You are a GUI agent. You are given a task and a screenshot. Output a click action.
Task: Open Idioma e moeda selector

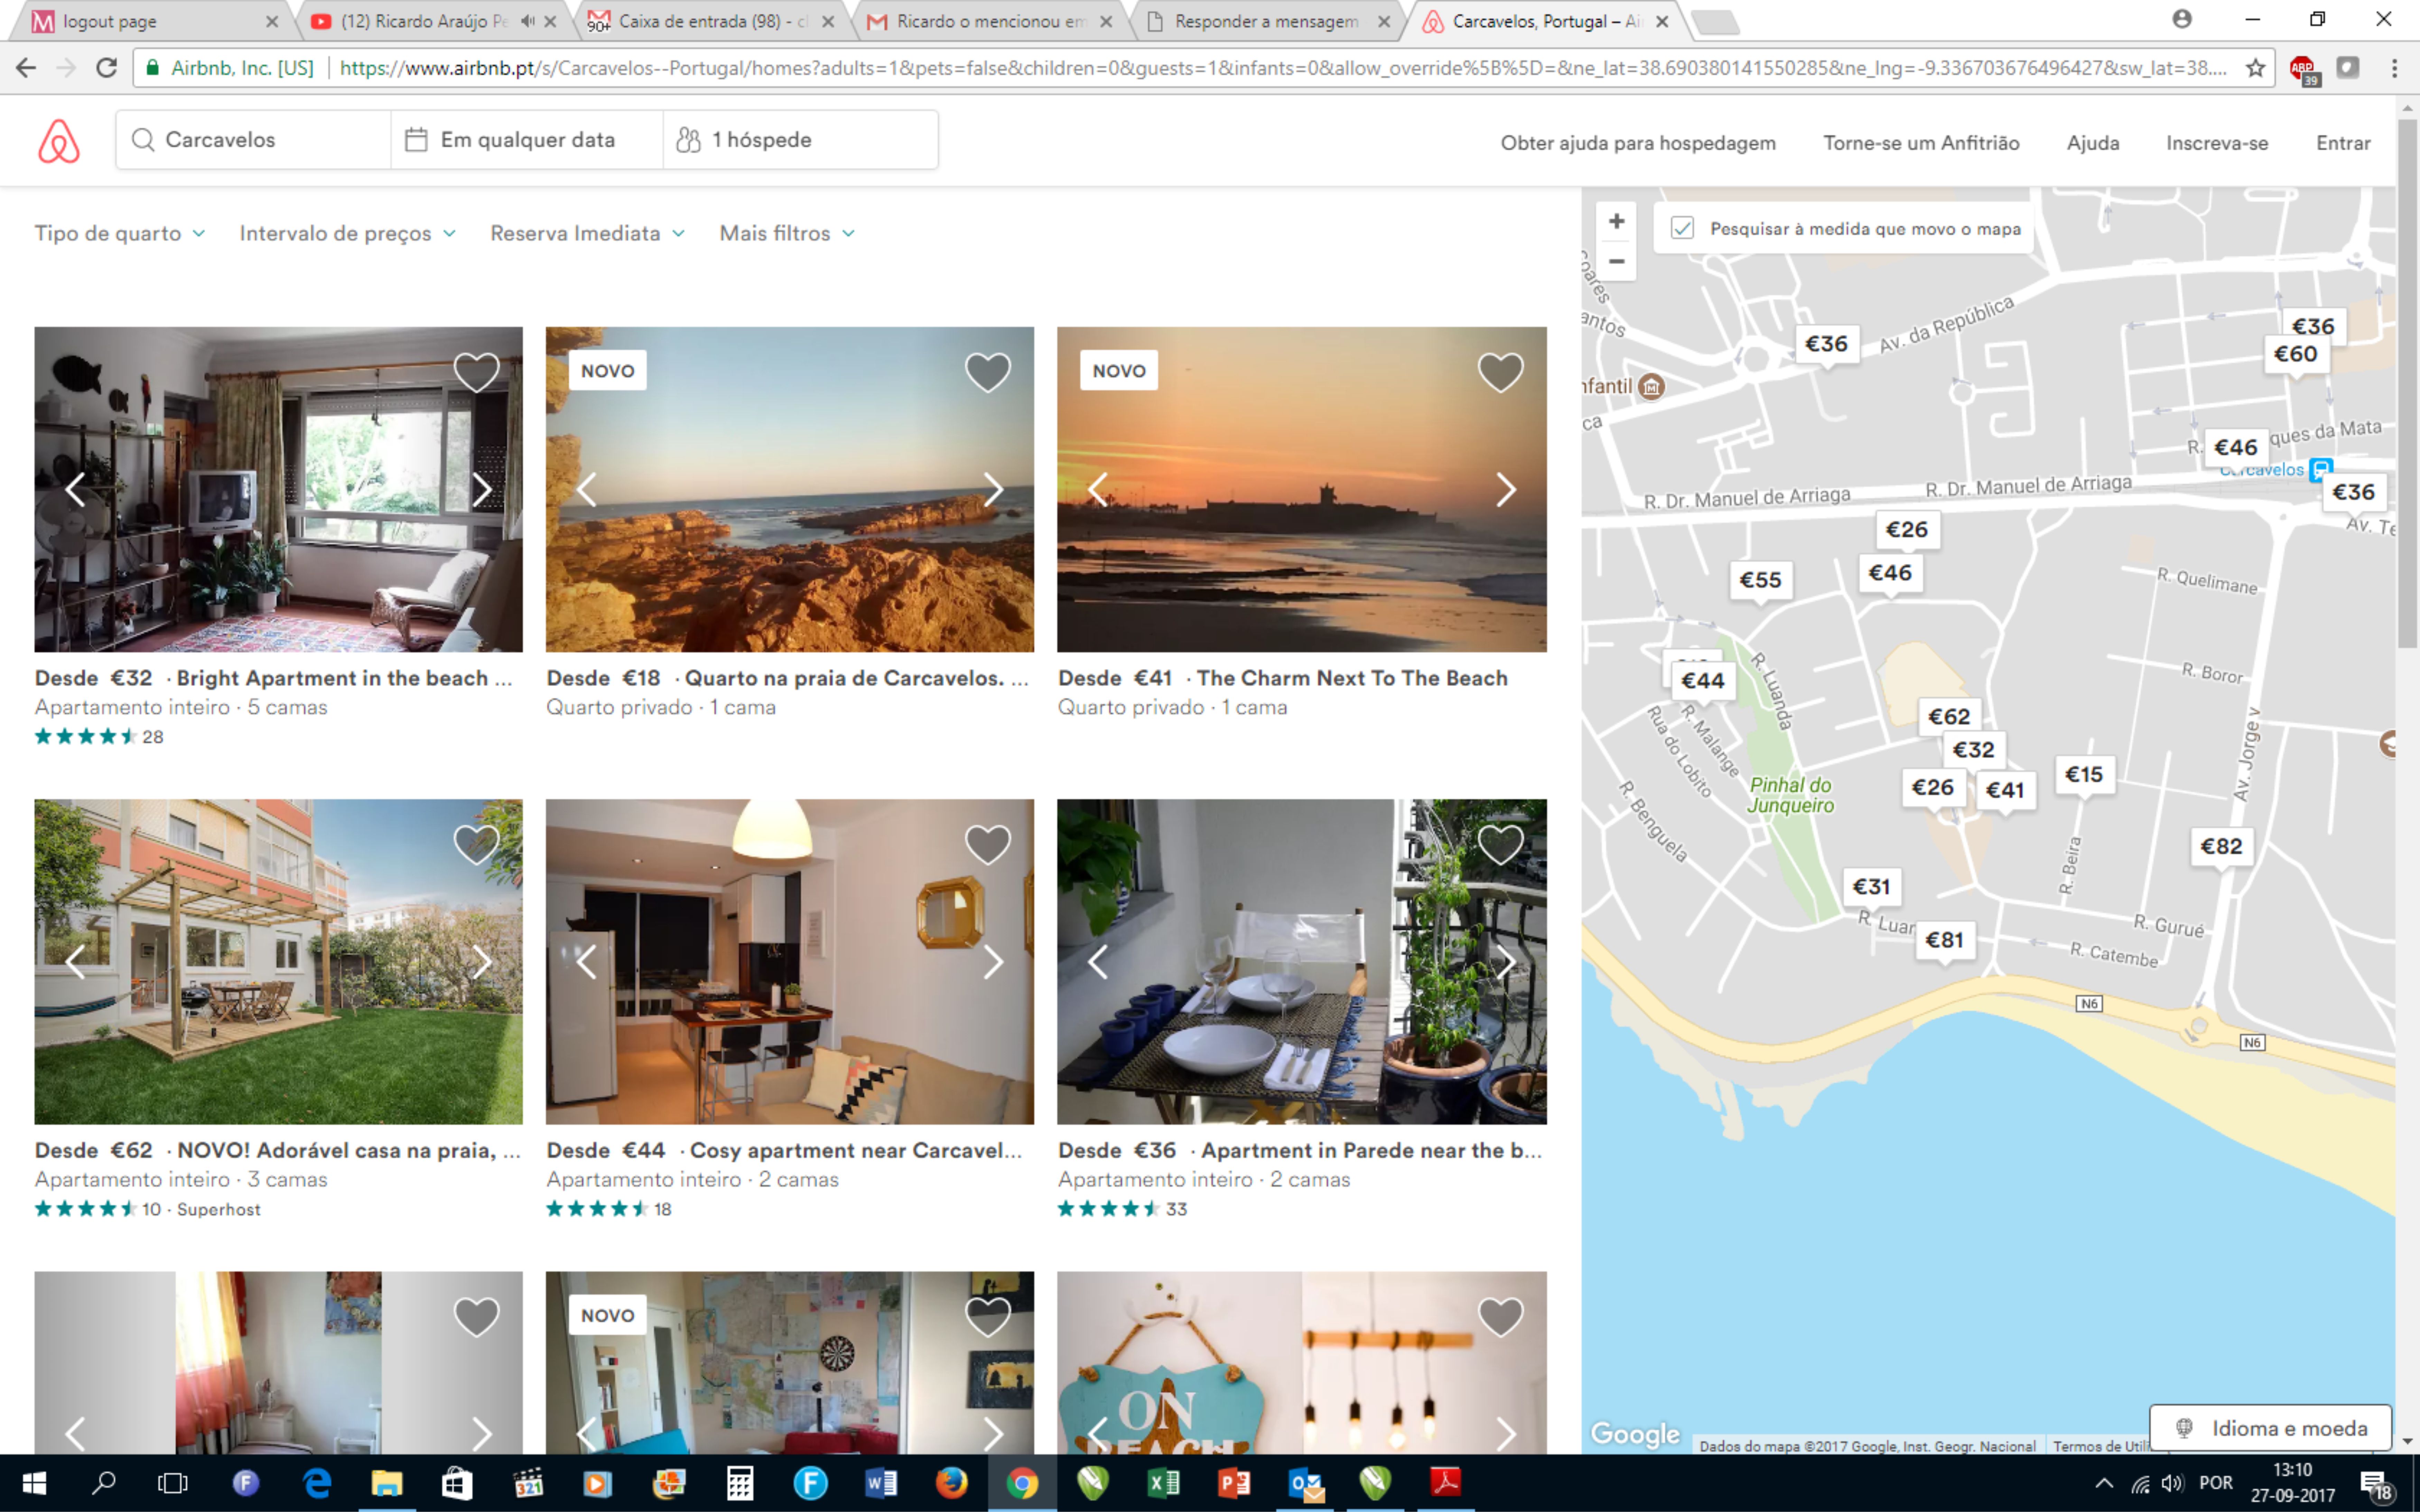[x=2271, y=1428]
